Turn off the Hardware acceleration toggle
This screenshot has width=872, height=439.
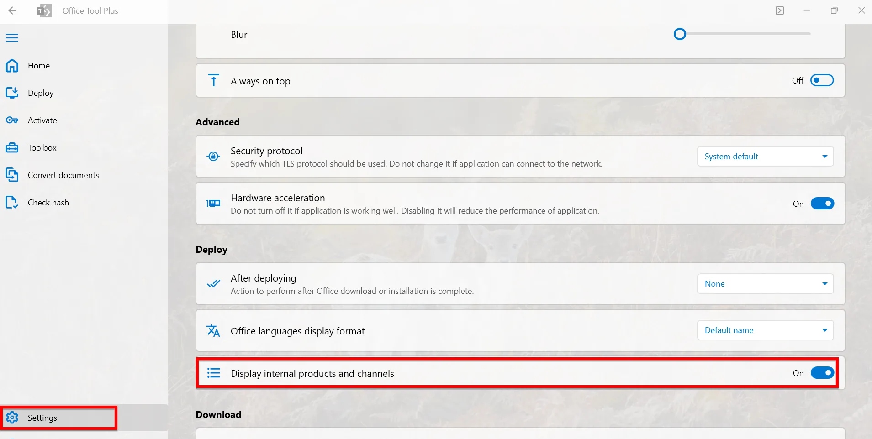coord(822,204)
